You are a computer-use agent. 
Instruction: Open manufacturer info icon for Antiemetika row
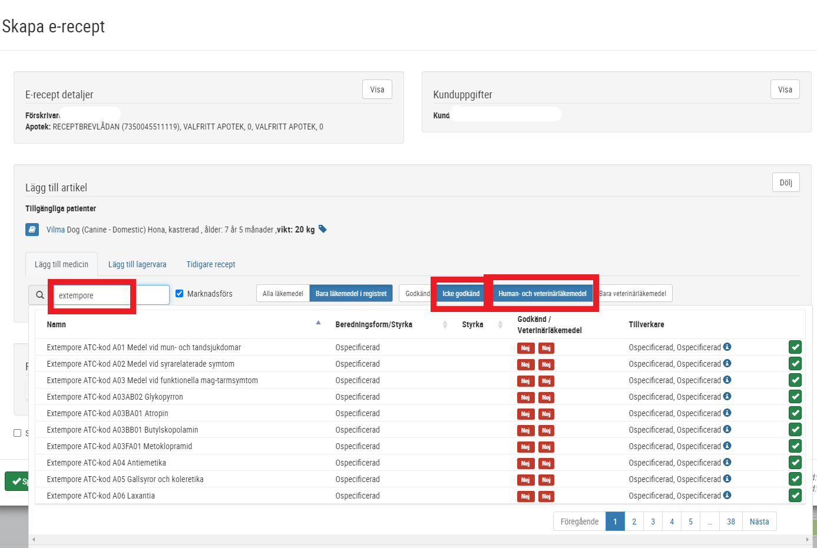click(x=727, y=462)
